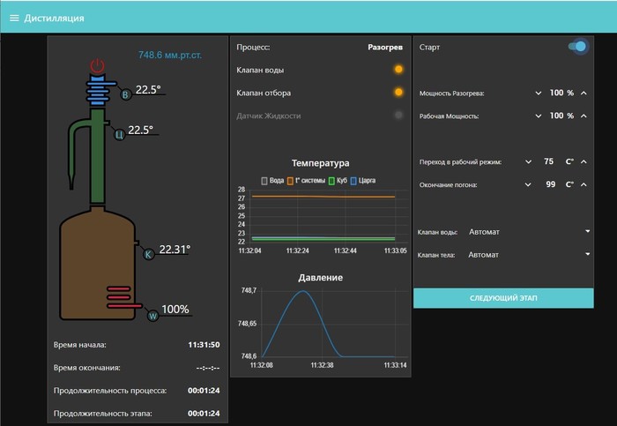Click the Датчик Жидкости gray indicator

[398, 116]
